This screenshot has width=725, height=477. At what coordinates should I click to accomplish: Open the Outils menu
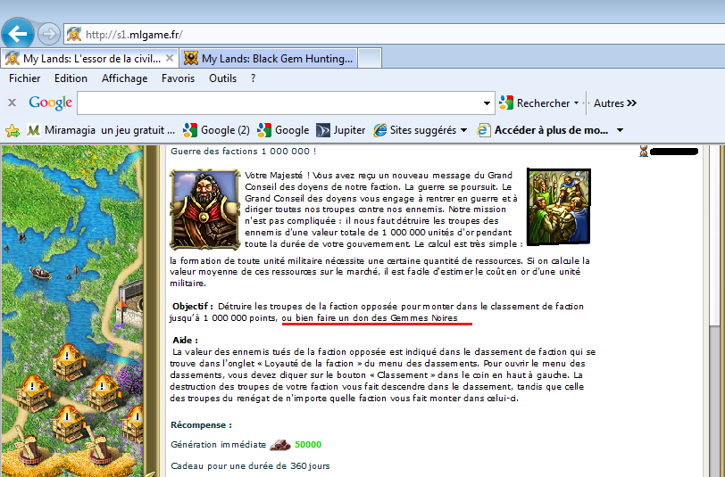click(x=222, y=78)
